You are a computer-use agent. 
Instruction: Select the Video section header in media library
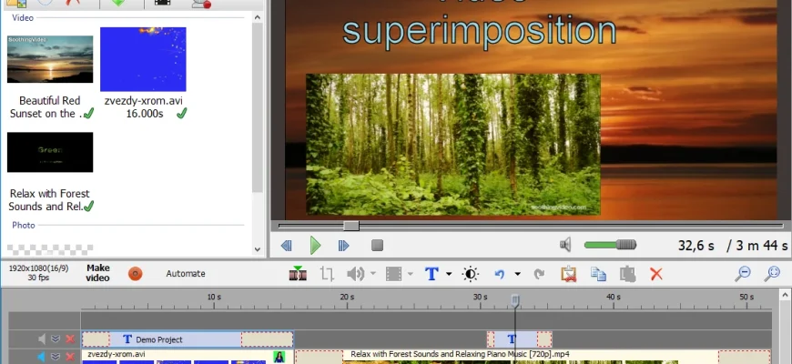23,17
